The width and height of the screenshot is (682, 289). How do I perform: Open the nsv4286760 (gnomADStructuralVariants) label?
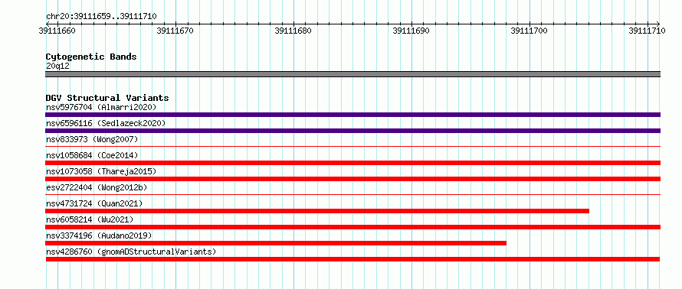click(x=131, y=252)
